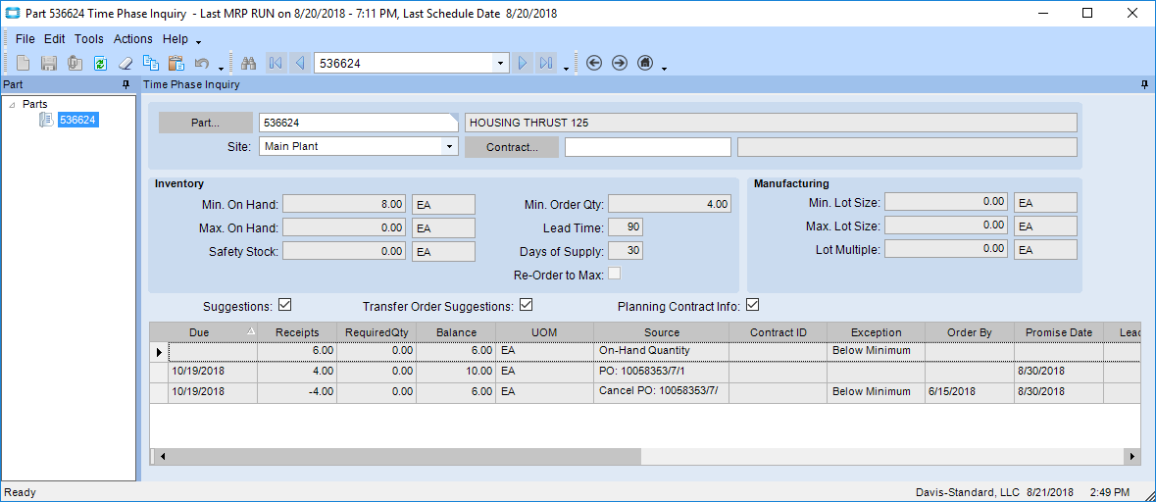This screenshot has width=1156, height=502.
Task: Open the Help menu
Action: [176, 39]
